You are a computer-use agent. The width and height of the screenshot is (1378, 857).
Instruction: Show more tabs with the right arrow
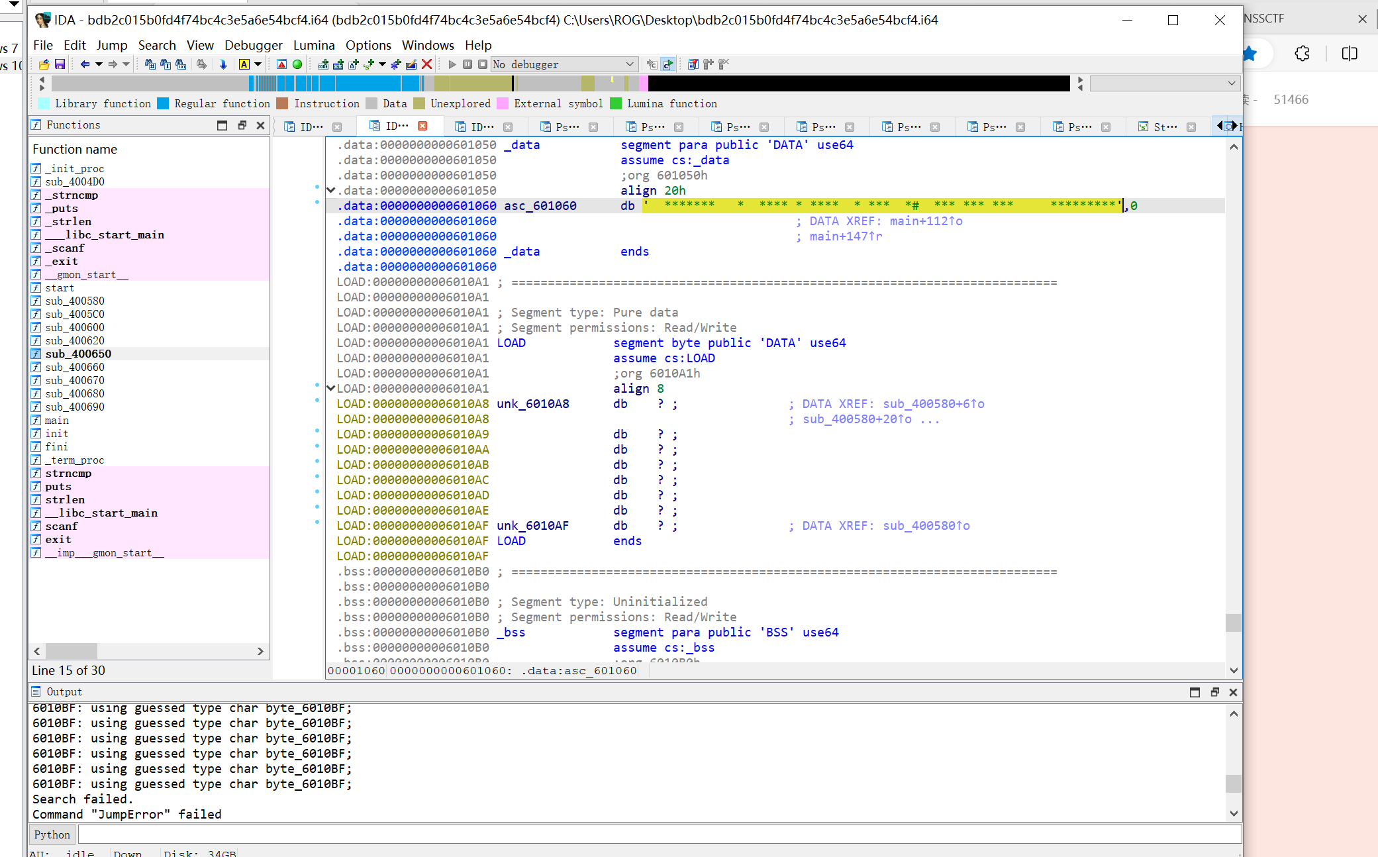(1234, 126)
